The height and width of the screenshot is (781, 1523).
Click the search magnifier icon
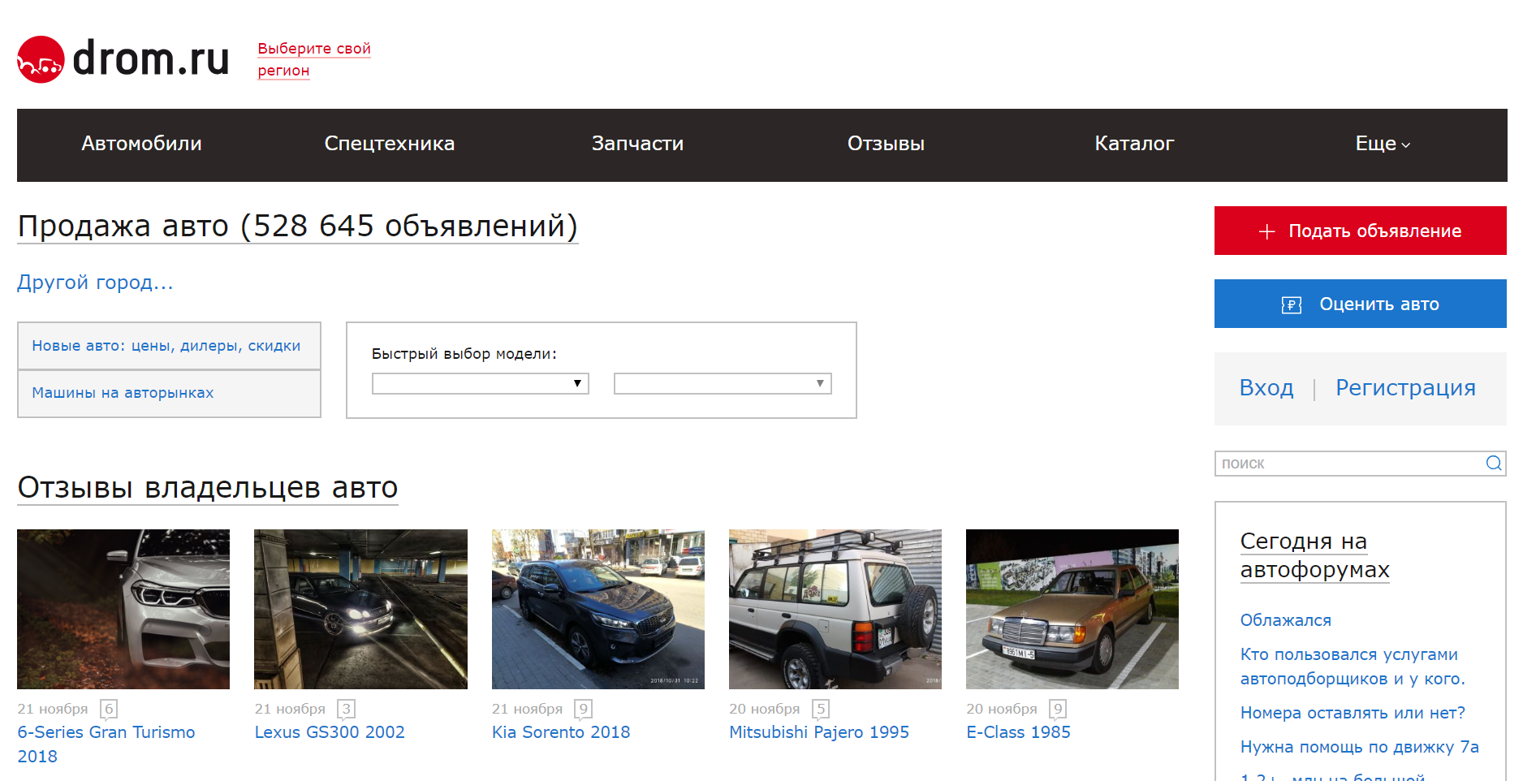click(1494, 463)
